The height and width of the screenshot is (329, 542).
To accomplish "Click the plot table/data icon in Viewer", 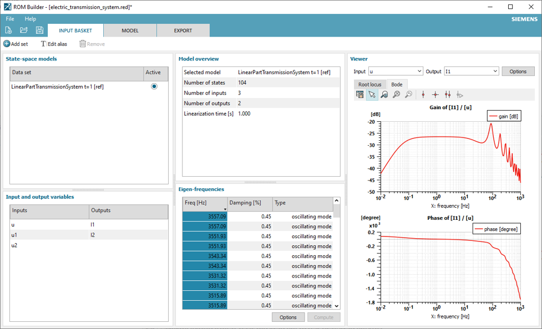I will coord(359,95).
